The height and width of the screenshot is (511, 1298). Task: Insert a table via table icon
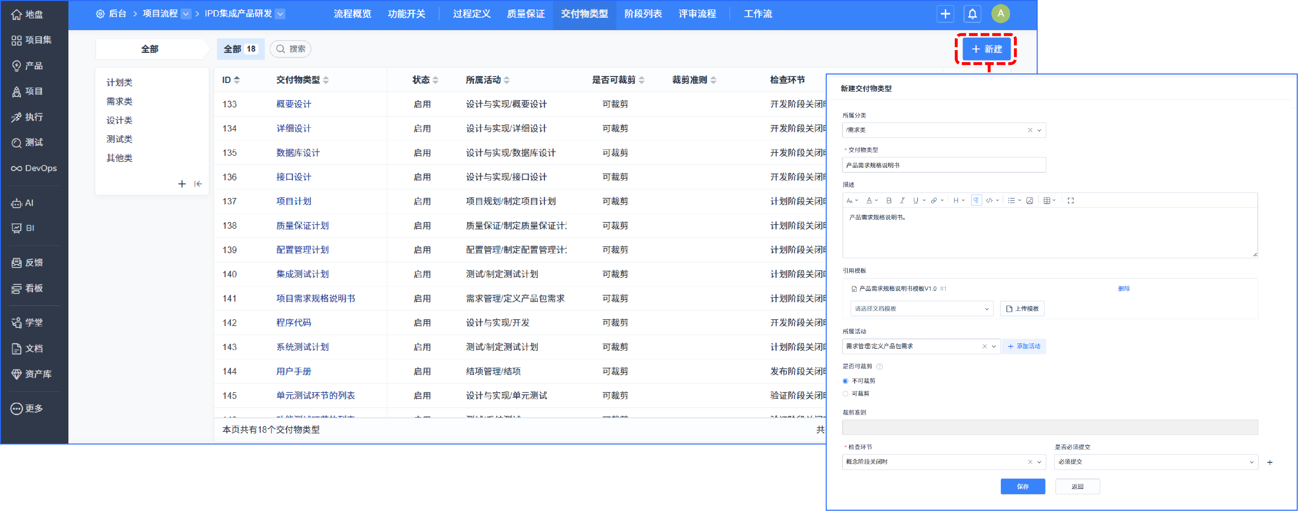1047,201
